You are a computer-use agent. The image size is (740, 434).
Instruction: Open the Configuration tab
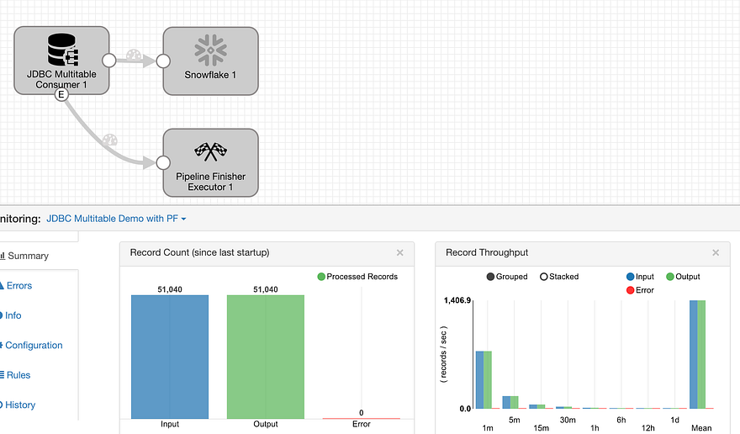tap(31, 345)
